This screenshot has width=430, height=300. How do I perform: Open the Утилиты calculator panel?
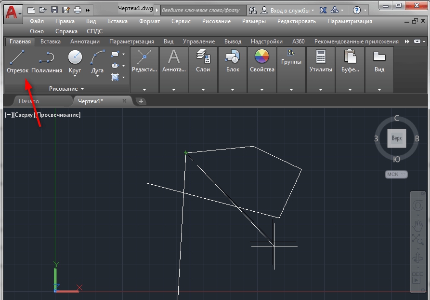click(321, 69)
